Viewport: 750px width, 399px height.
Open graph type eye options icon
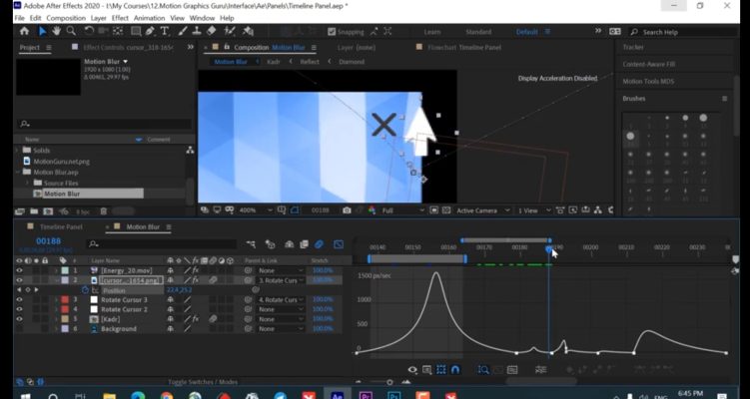coord(412,370)
